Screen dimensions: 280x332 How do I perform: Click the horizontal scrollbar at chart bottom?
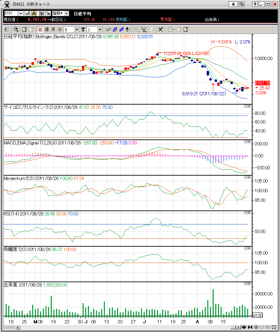click(126, 327)
